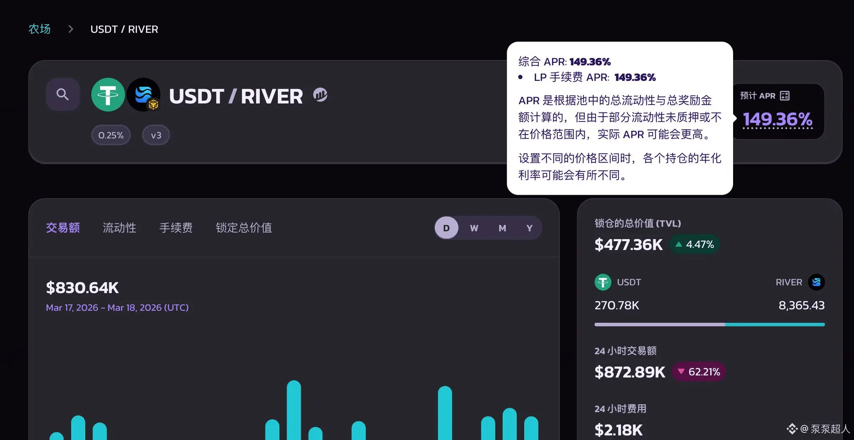
Task: Click the LP 手续费 APR tooltip line
Action: [x=595, y=77]
